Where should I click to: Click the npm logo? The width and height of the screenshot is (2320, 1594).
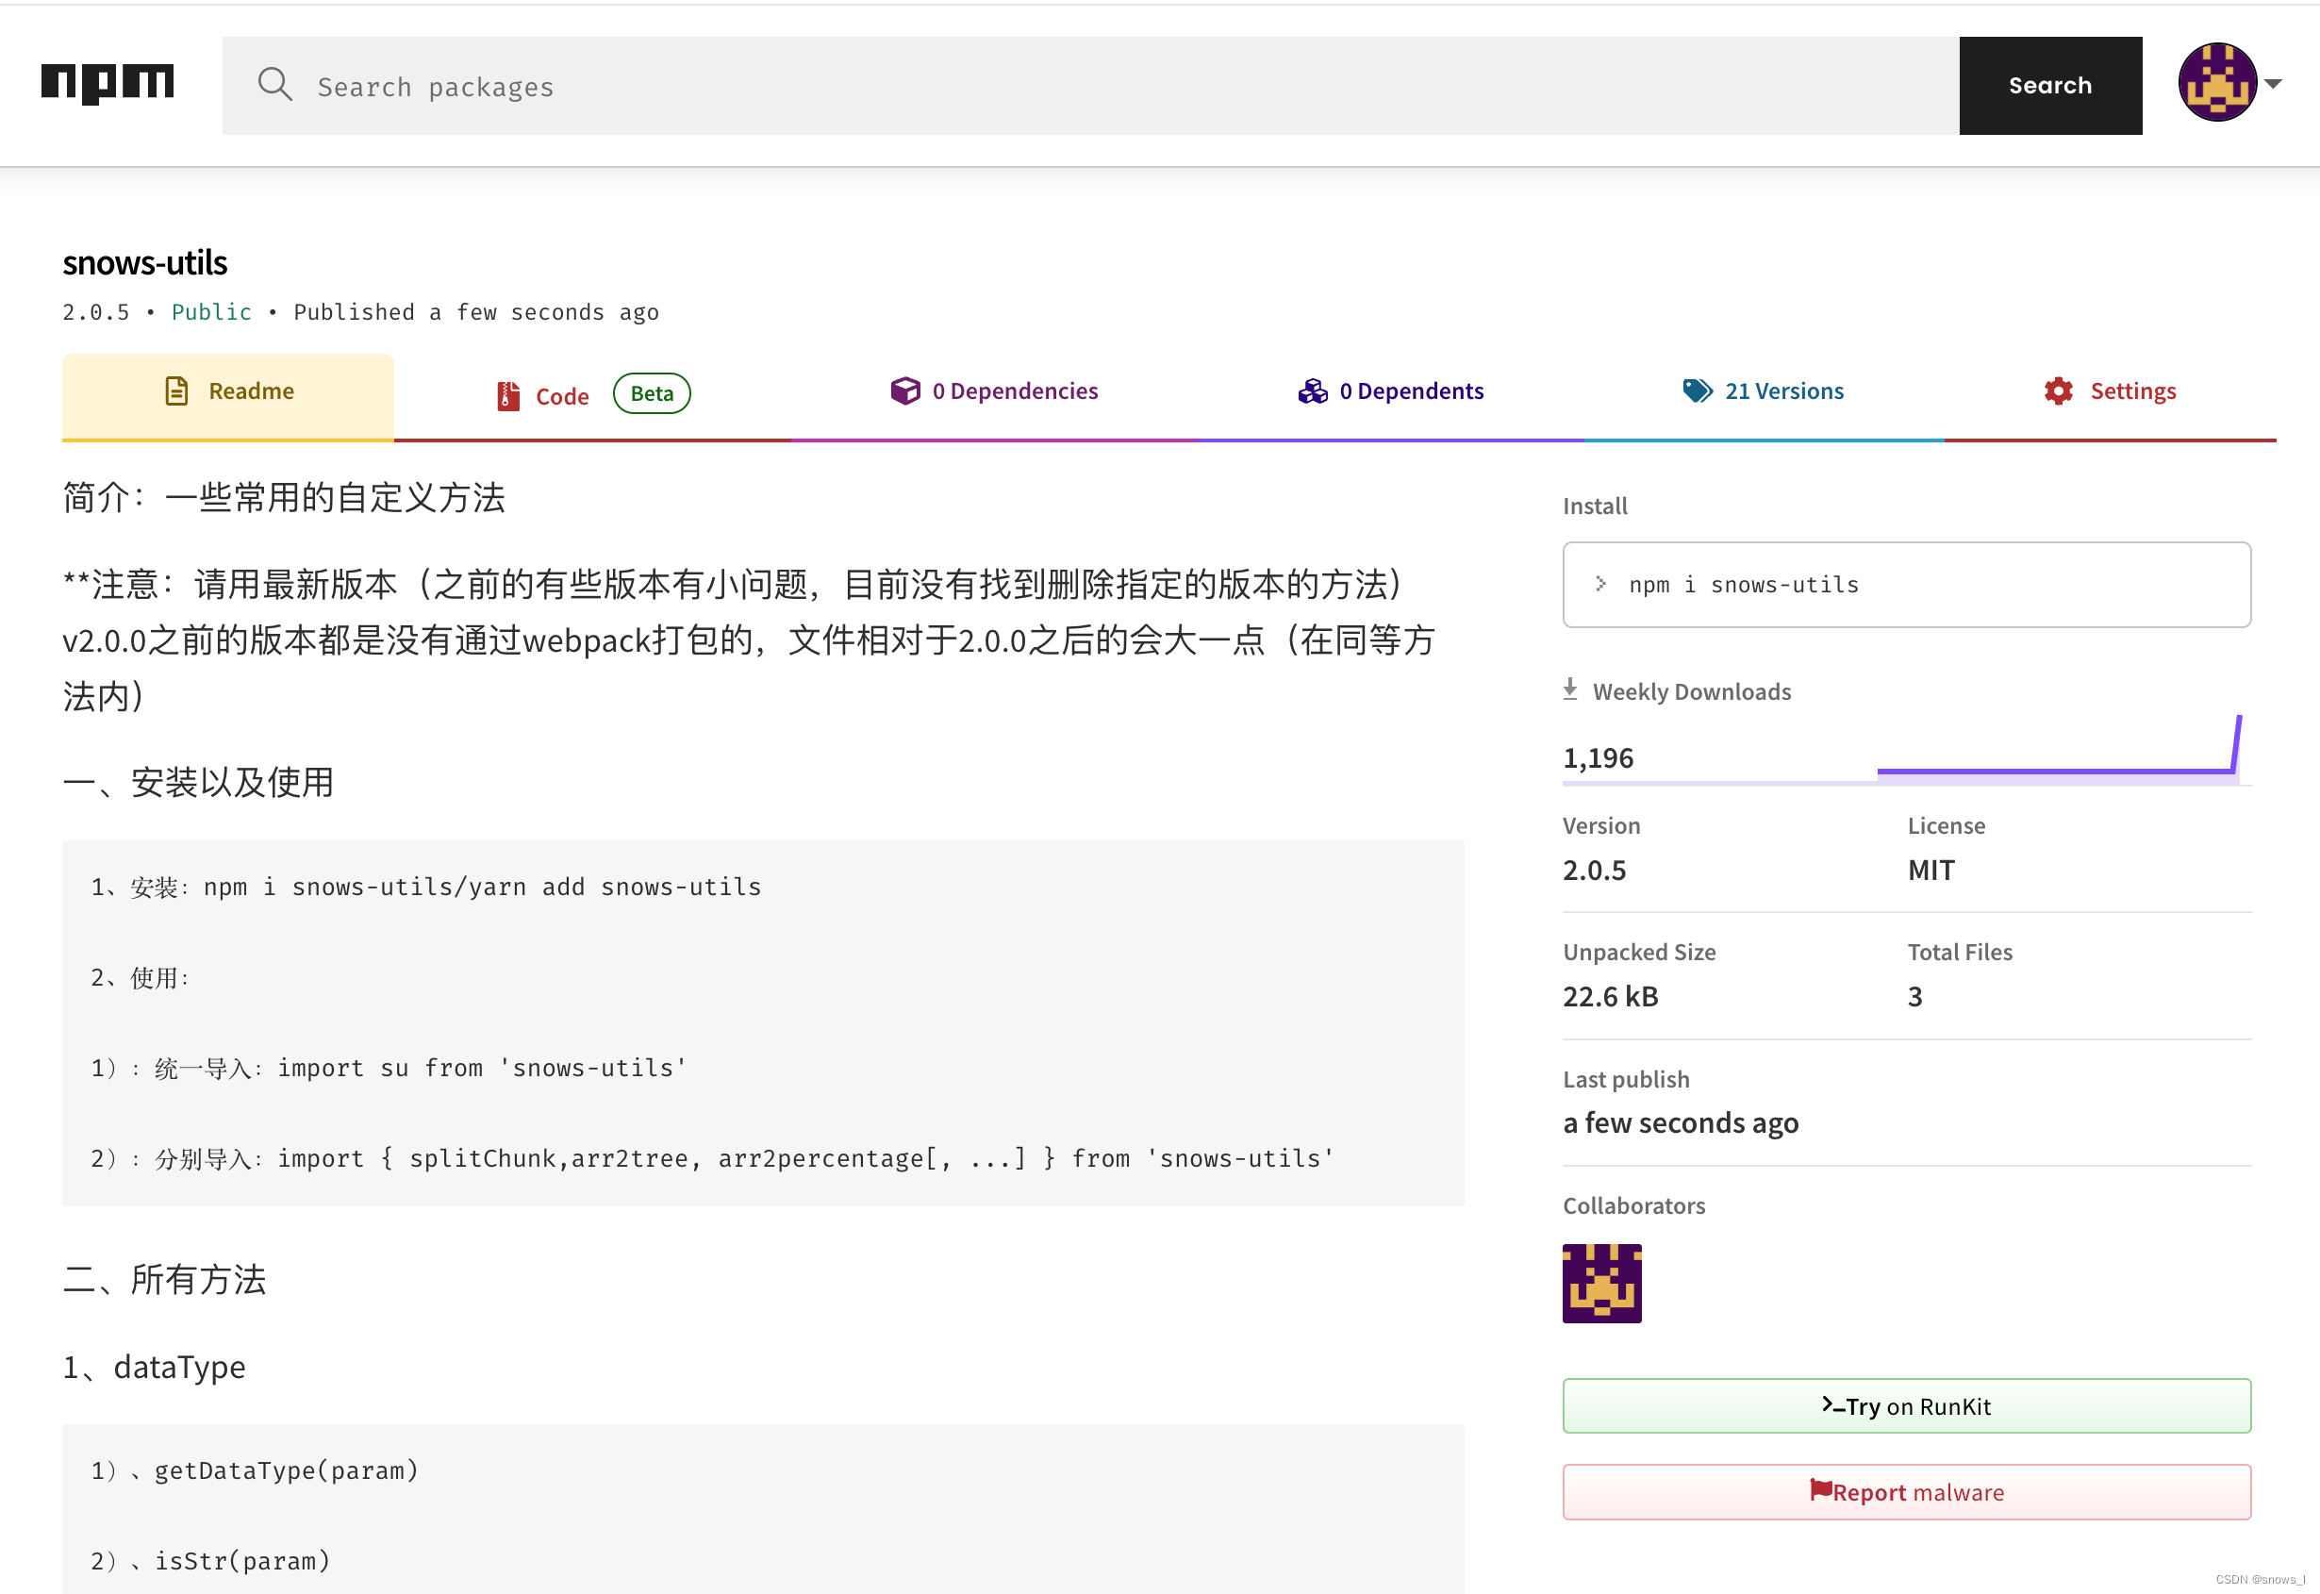(107, 84)
